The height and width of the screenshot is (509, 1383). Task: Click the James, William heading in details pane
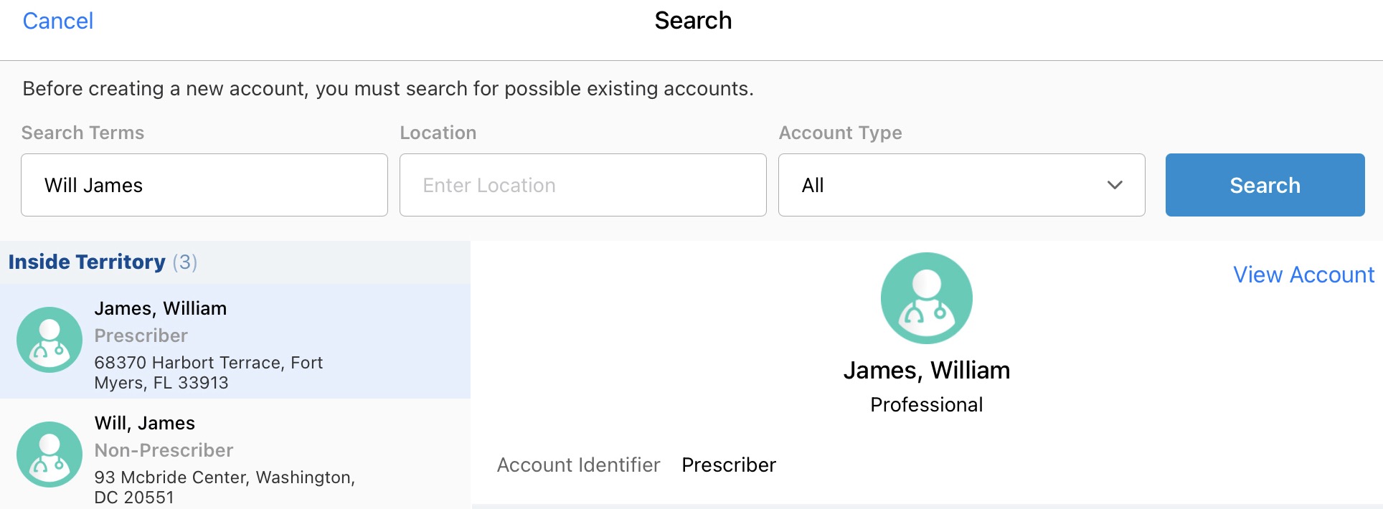click(x=926, y=370)
